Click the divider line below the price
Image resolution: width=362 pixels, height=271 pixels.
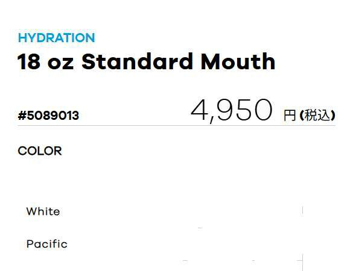[x=176, y=126]
